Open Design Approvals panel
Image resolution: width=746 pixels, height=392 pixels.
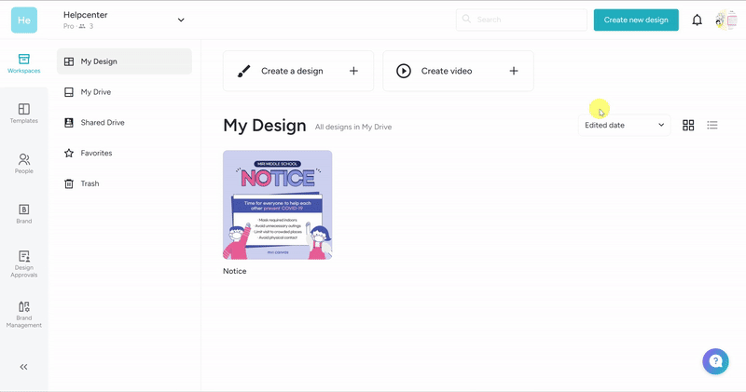[x=23, y=264]
